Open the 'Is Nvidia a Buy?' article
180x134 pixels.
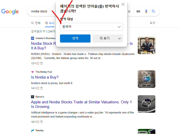(45, 77)
